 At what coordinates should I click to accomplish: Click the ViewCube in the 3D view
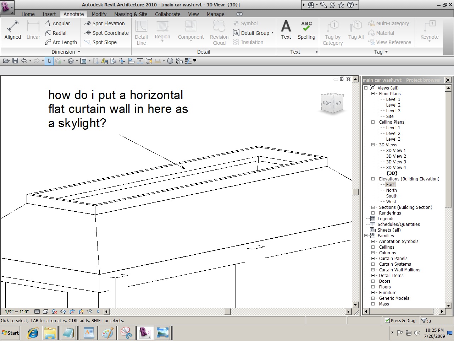(x=332, y=103)
